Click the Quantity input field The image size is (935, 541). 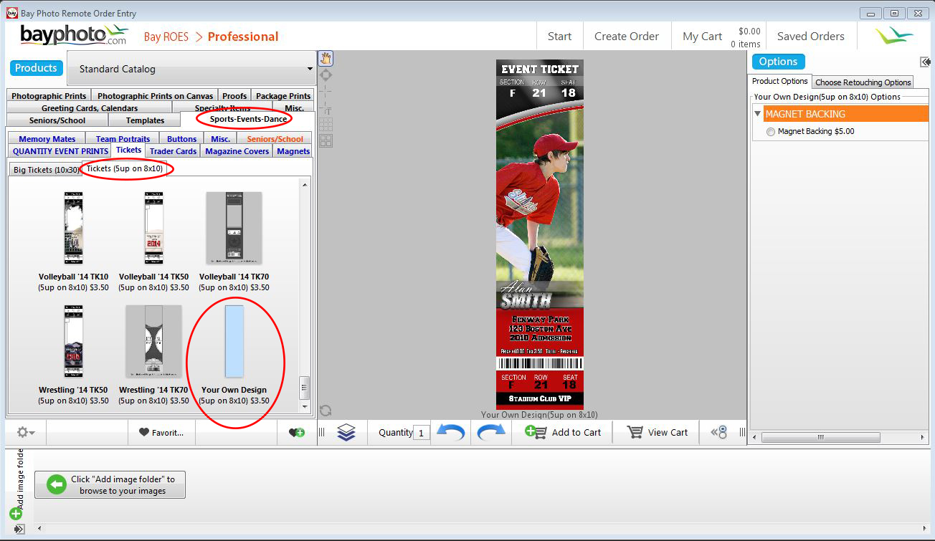422,433
